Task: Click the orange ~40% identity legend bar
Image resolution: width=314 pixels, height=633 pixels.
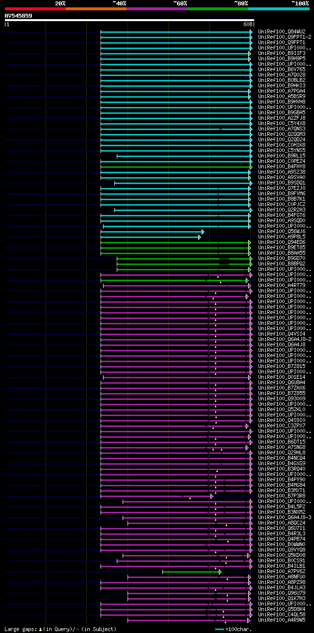Action: point(96,9)
